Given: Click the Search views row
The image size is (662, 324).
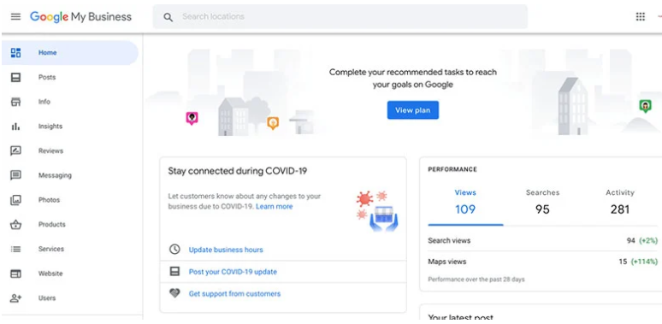Looking at the screenshot, I should point(543,240).
